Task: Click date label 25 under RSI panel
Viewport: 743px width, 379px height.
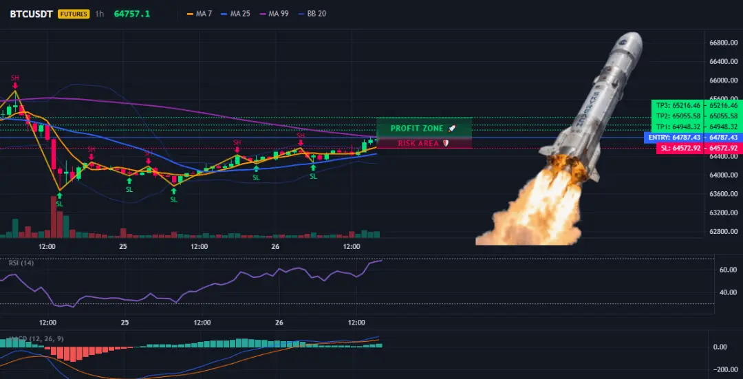Action: (125, 323)
